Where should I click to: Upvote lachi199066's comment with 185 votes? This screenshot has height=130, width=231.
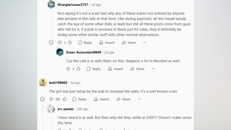pyautogui.click(x=51, y=99)
